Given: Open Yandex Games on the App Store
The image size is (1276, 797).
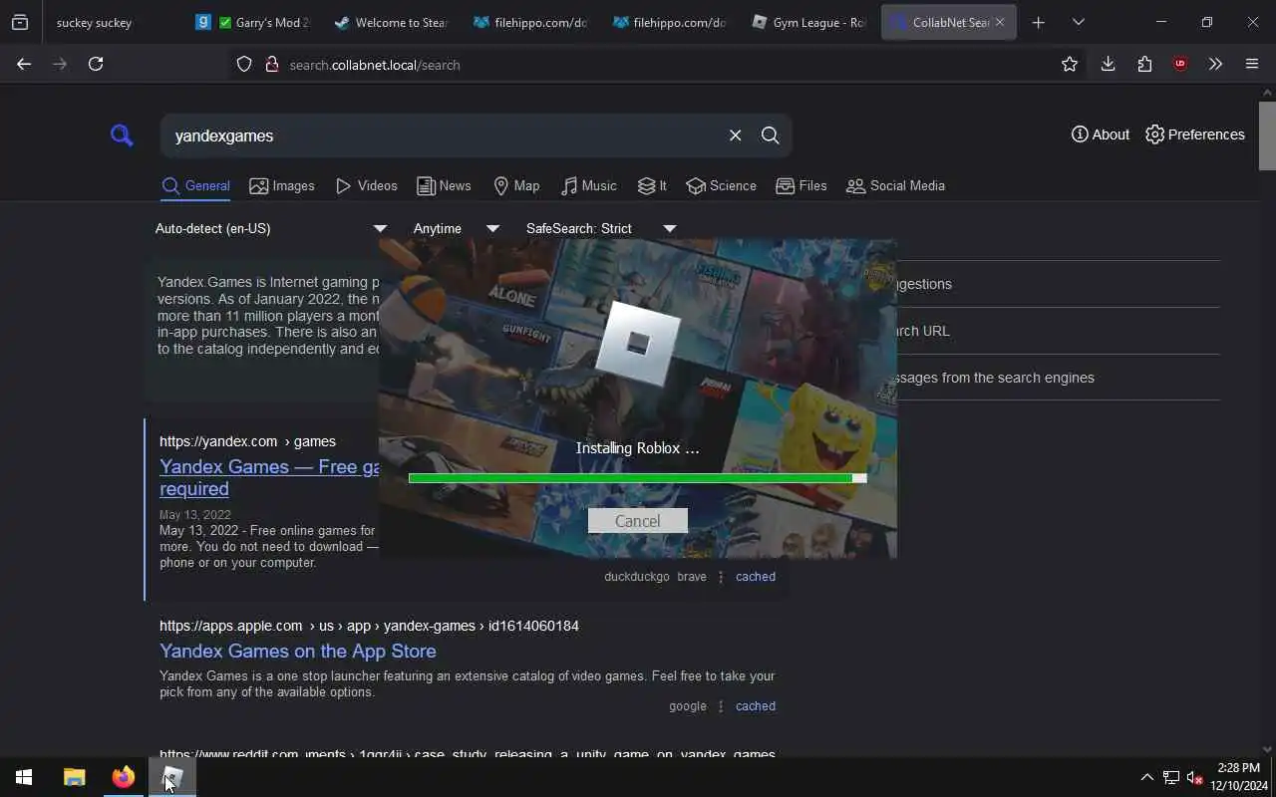Looking at the screenshot, I should click(297, 651).
